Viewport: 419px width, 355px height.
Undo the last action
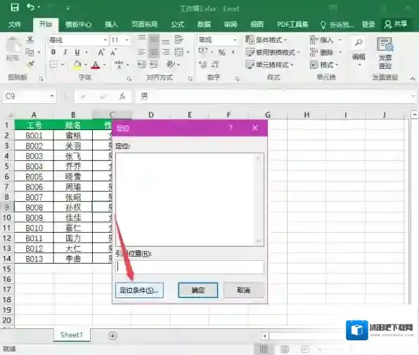point(30,7)
